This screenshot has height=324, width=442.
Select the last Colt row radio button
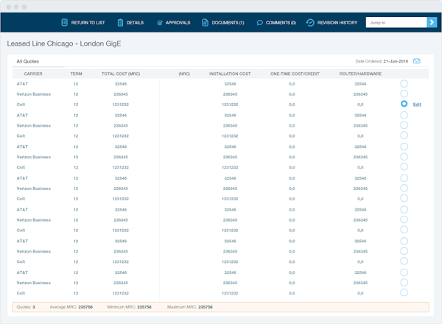404,292
